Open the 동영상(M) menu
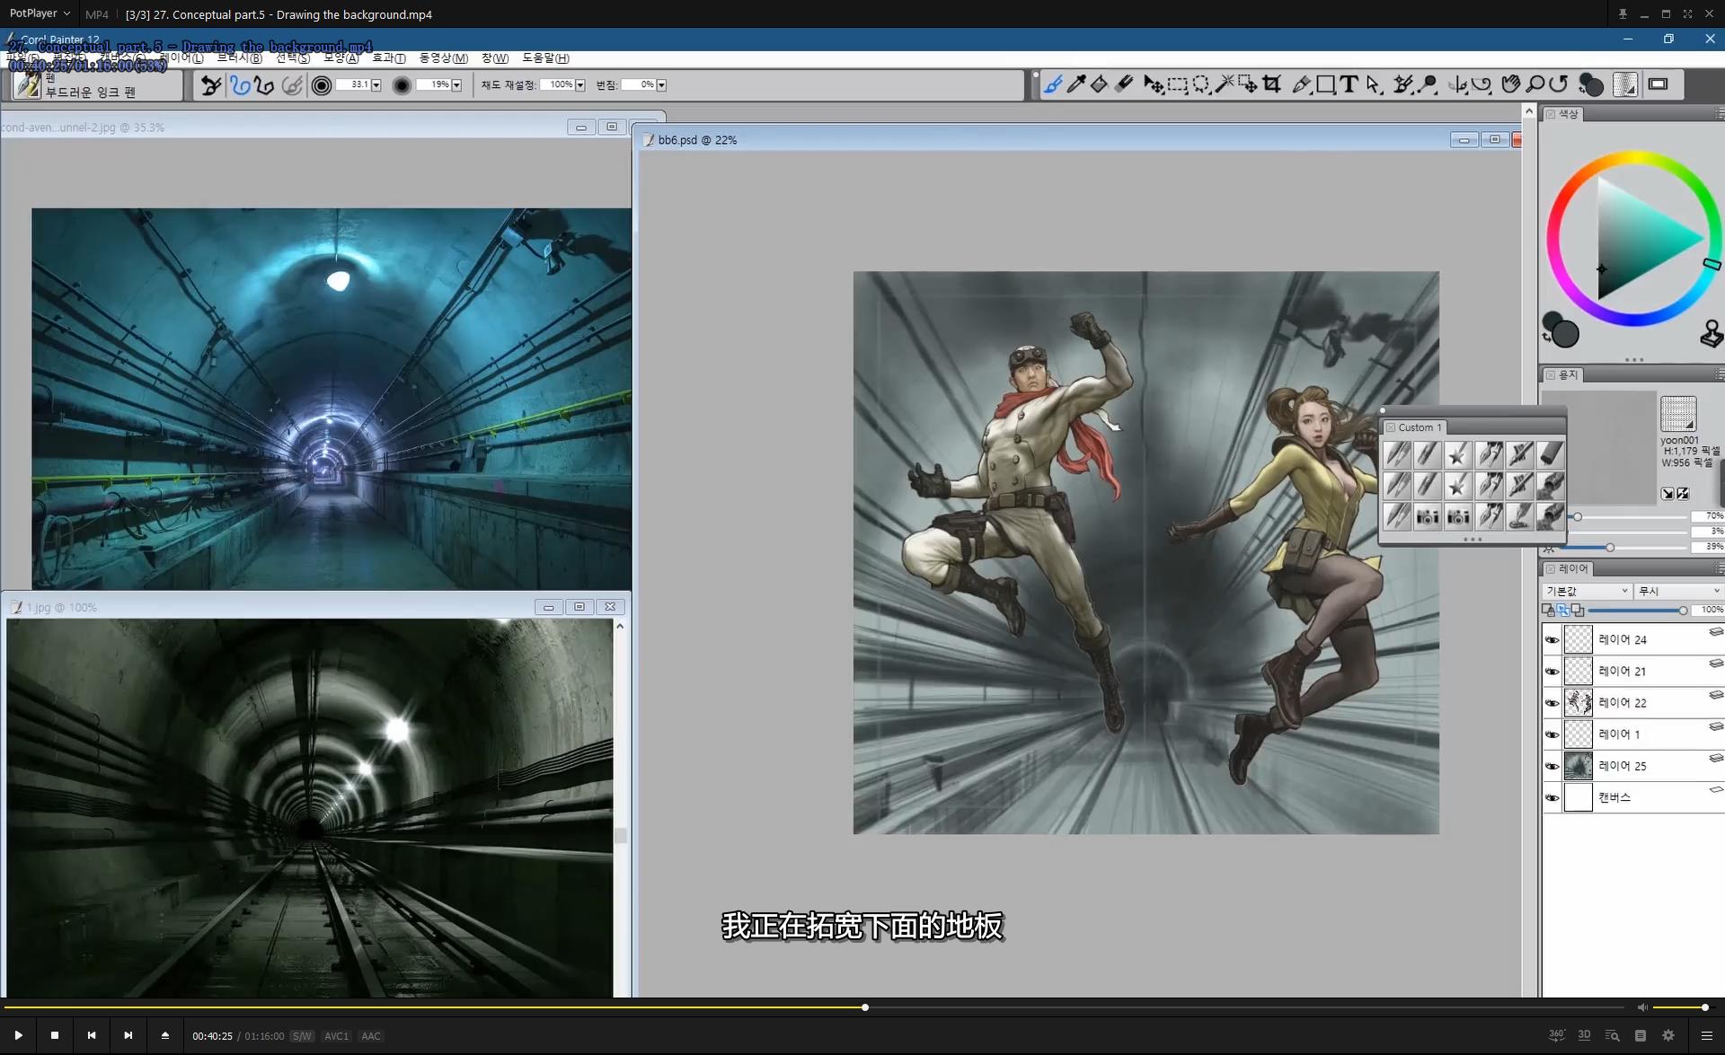The height and width of the screenshot is (1055, 1725). (x=443, y=58)
